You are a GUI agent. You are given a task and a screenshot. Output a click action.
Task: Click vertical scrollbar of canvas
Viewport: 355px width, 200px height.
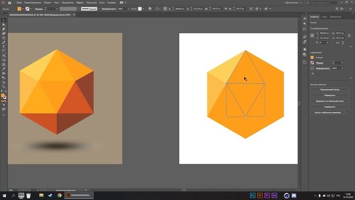click(x=300, y=103)
